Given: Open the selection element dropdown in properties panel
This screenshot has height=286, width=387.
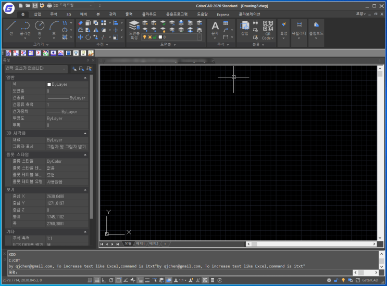Looking at the screenshot, I should pyautogui.click(x=36, y=69).
